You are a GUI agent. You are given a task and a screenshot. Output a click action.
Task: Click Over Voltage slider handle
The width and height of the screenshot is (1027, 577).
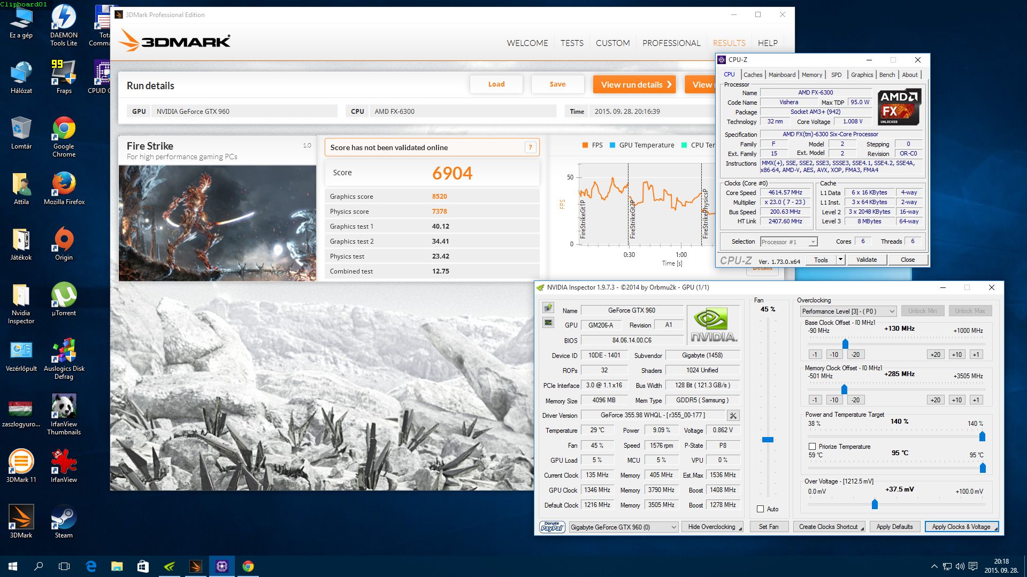point(875,504)
